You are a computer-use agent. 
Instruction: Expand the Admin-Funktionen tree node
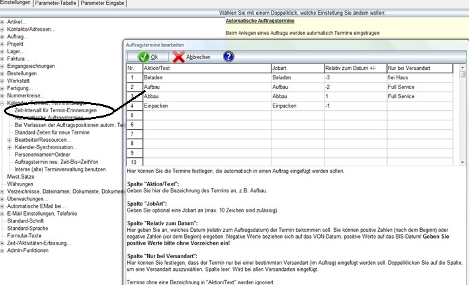click(2, 251)
